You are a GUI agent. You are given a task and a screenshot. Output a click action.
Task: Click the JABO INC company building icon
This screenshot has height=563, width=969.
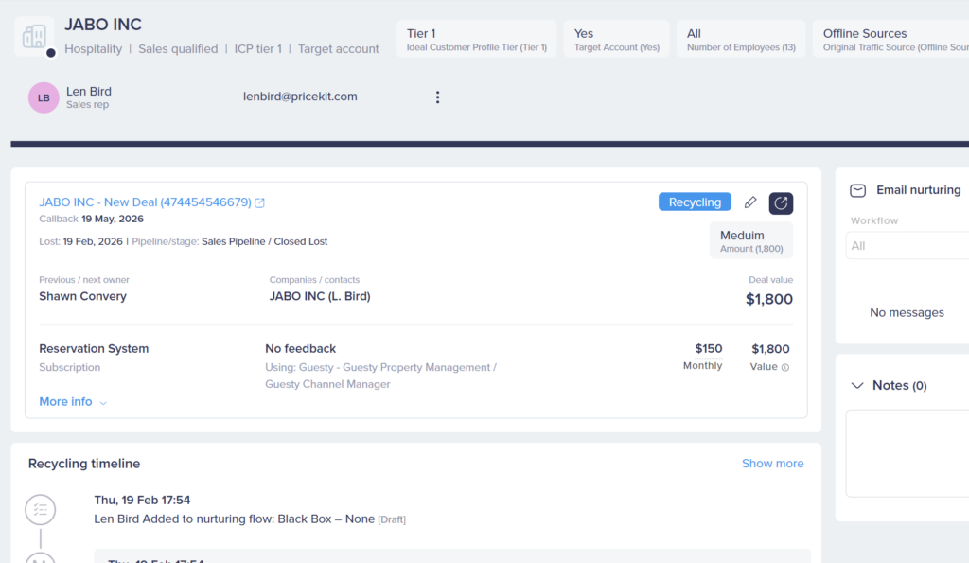[34, 36]
